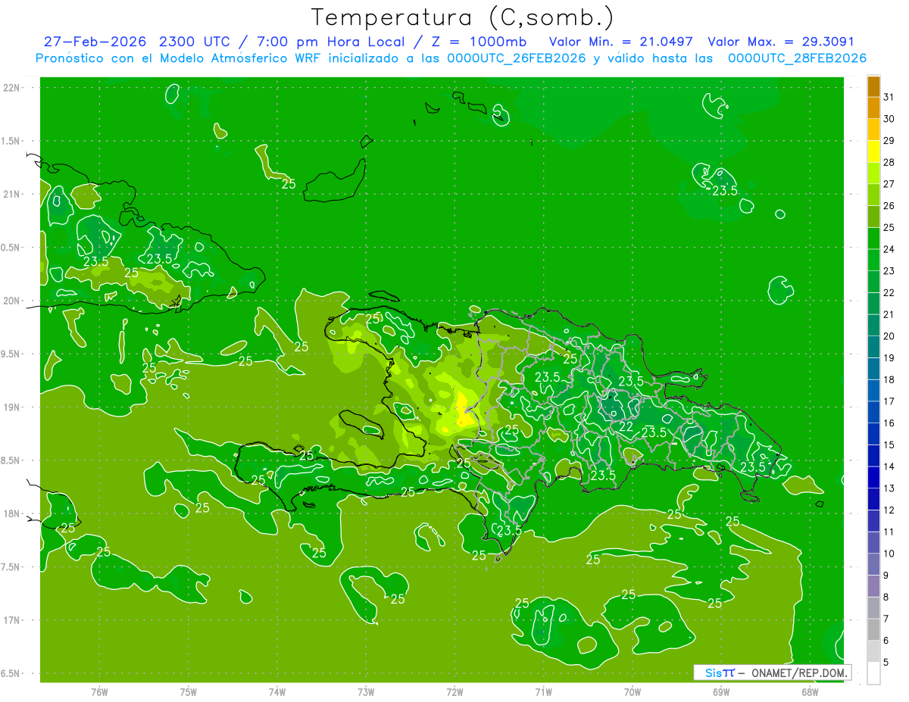909x702 pixels.
Task: Click the "22N" latitude axis label
Action: click(x=12, y=87)
